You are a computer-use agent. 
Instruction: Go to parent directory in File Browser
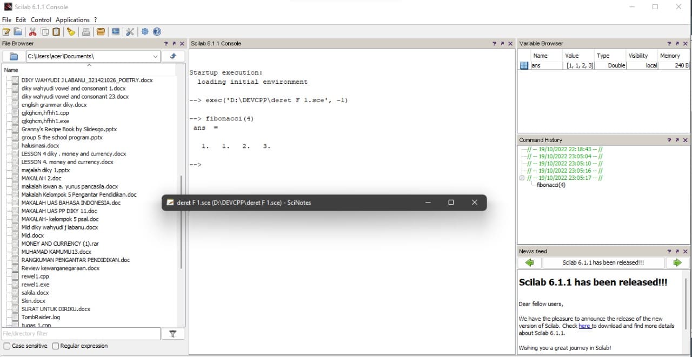click(173, 56)
